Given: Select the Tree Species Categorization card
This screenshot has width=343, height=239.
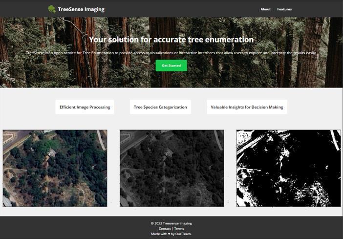Looking at the screenshot, I should 160,107.
